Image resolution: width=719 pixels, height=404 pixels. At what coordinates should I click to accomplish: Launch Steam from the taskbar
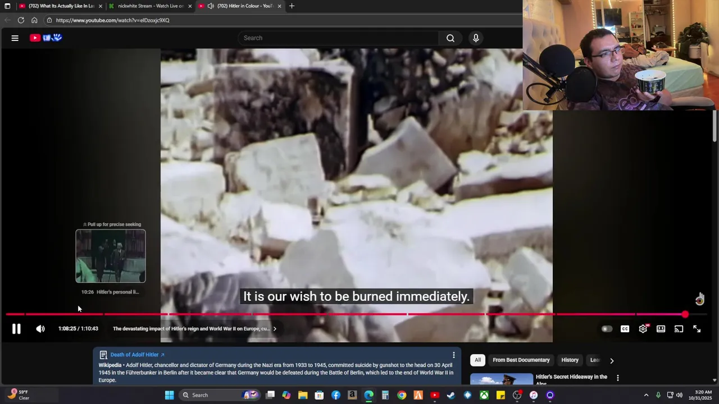coord(451,395)
